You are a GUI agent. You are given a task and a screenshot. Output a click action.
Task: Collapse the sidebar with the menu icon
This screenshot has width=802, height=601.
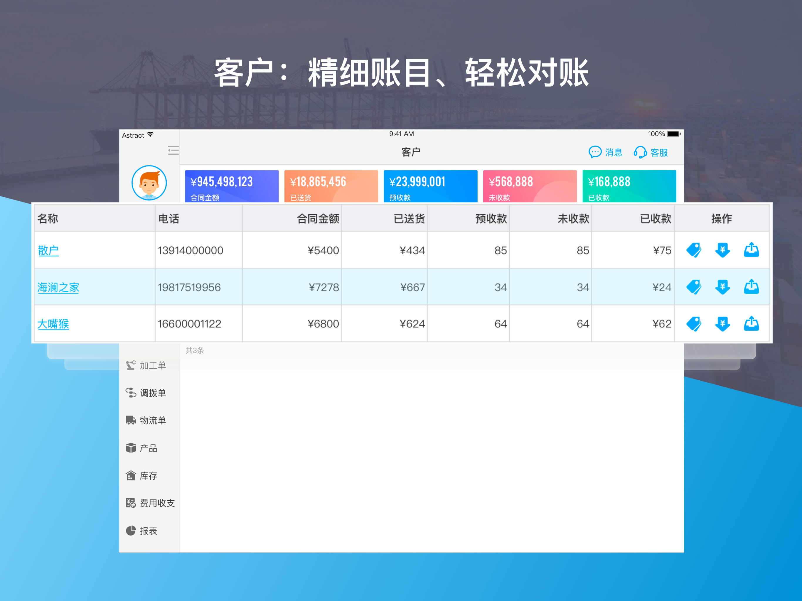coord(173,150)
